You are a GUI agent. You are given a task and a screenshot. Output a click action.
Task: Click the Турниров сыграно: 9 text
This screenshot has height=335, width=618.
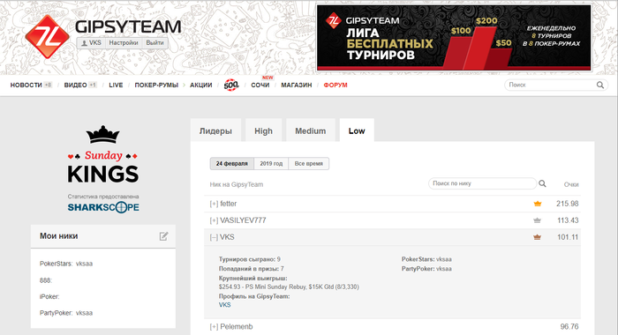pyautogui.click(x=250, y=259)
